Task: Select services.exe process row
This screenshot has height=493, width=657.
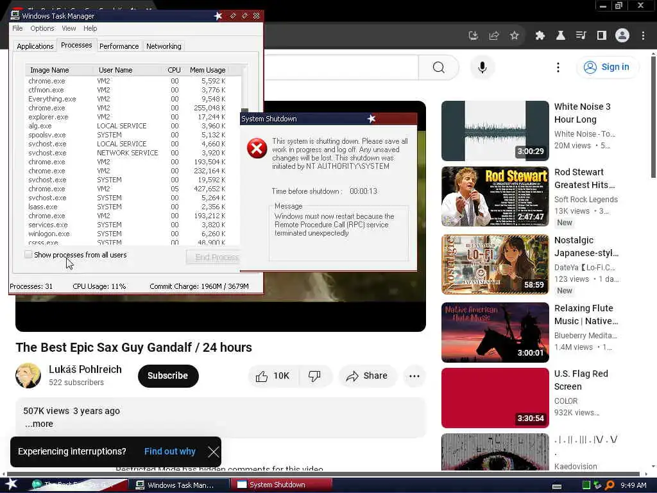Action: (126, 225)
